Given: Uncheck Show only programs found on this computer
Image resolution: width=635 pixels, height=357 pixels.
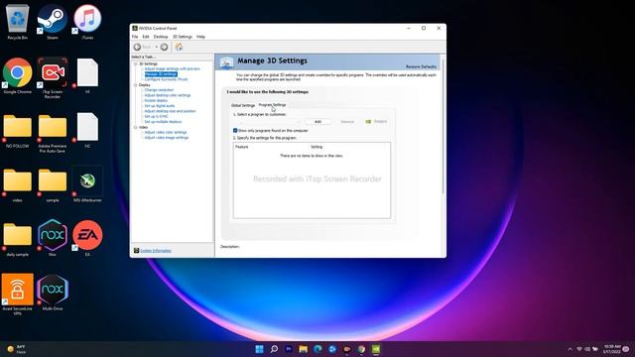Looking at the screenshot, I should (x=235, y=130).
